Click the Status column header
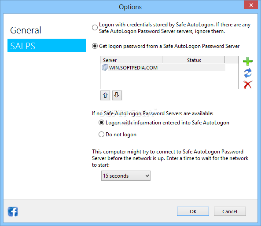 pos(194,60)
